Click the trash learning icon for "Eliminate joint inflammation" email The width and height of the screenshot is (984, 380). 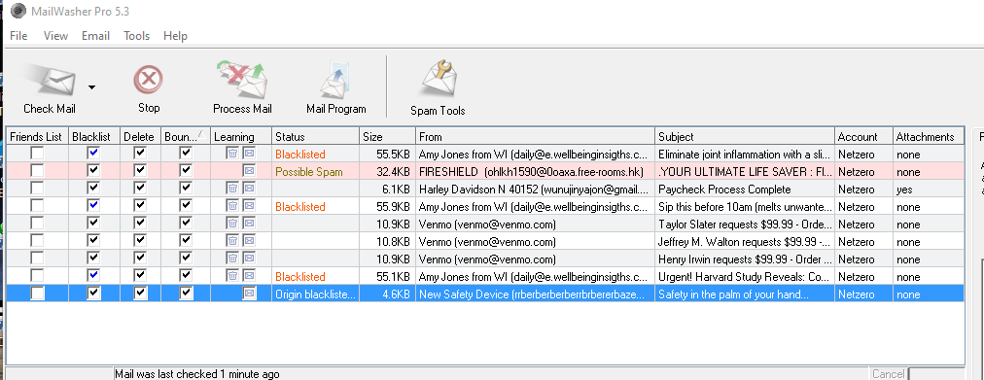coord(232,153)
